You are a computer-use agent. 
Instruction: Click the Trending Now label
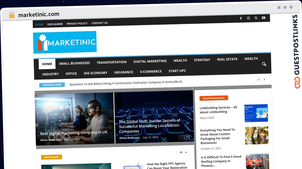click(x=52, y=85)
